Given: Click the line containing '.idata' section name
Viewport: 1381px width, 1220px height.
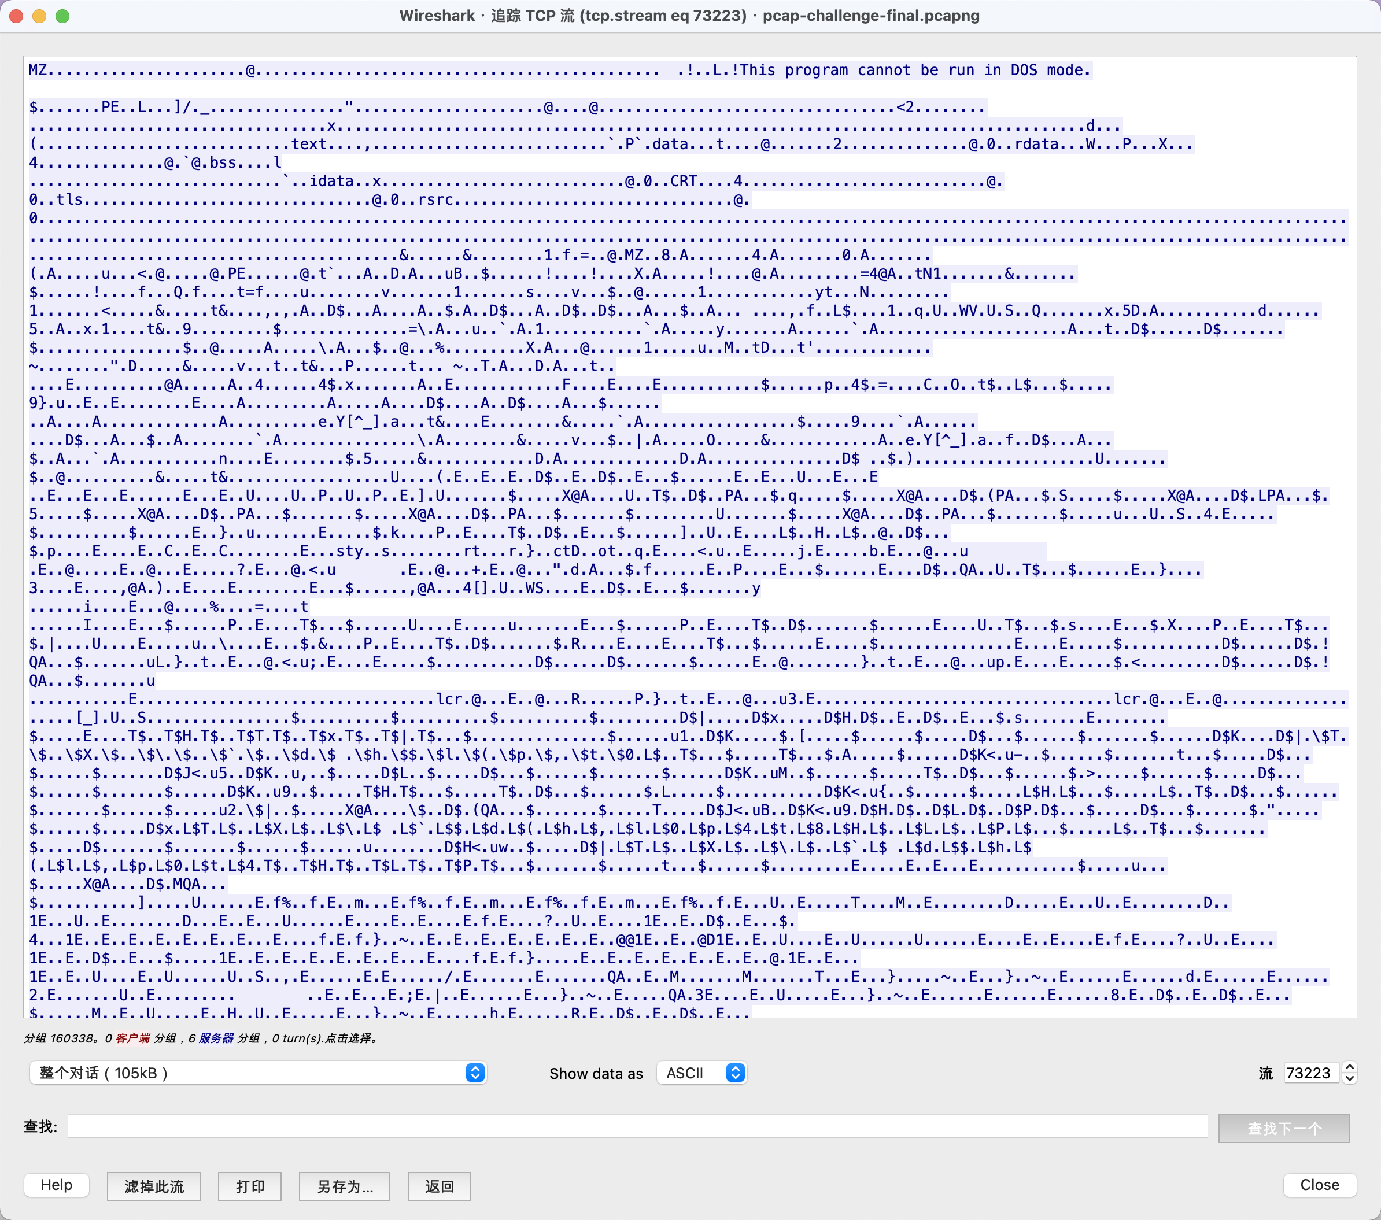Looking at the screenshot, I should 331,181.
